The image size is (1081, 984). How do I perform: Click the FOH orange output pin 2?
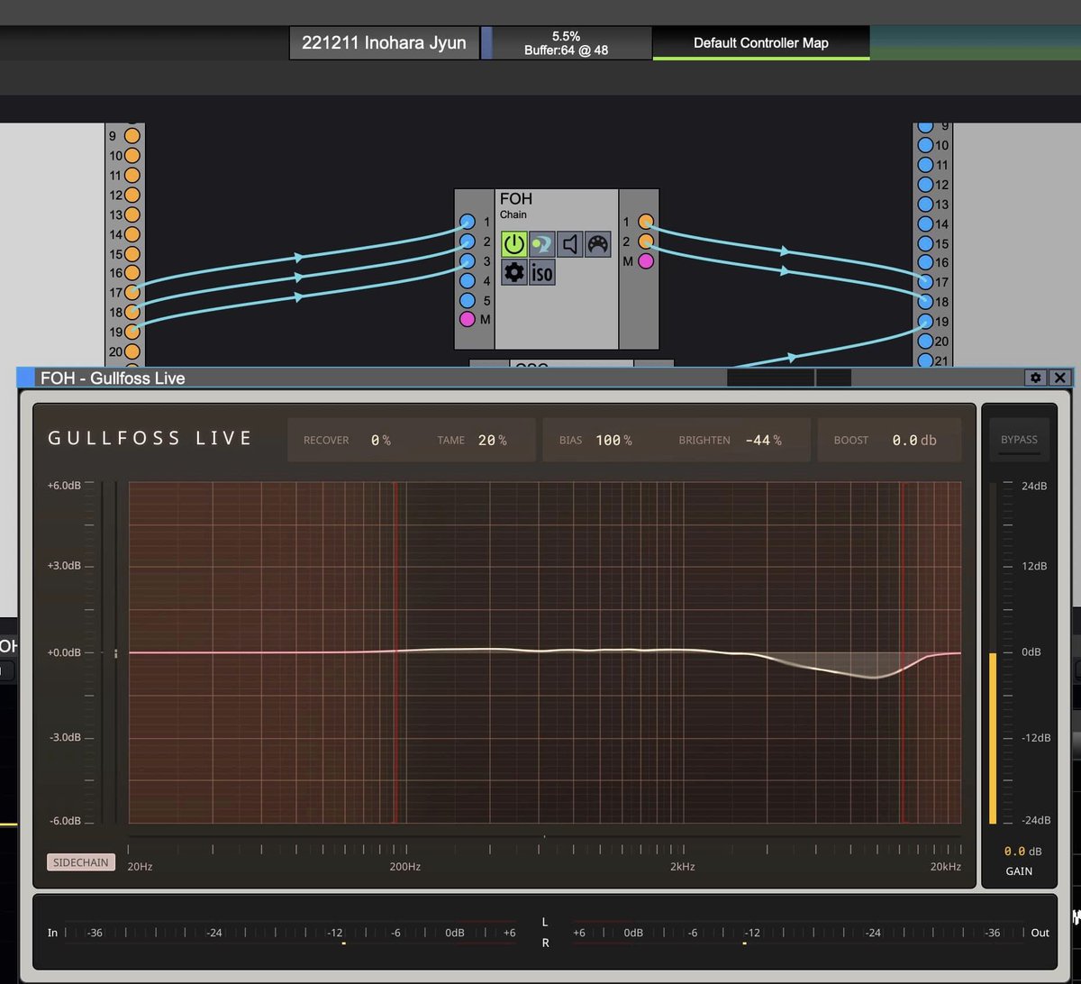[x=646, y=241]
